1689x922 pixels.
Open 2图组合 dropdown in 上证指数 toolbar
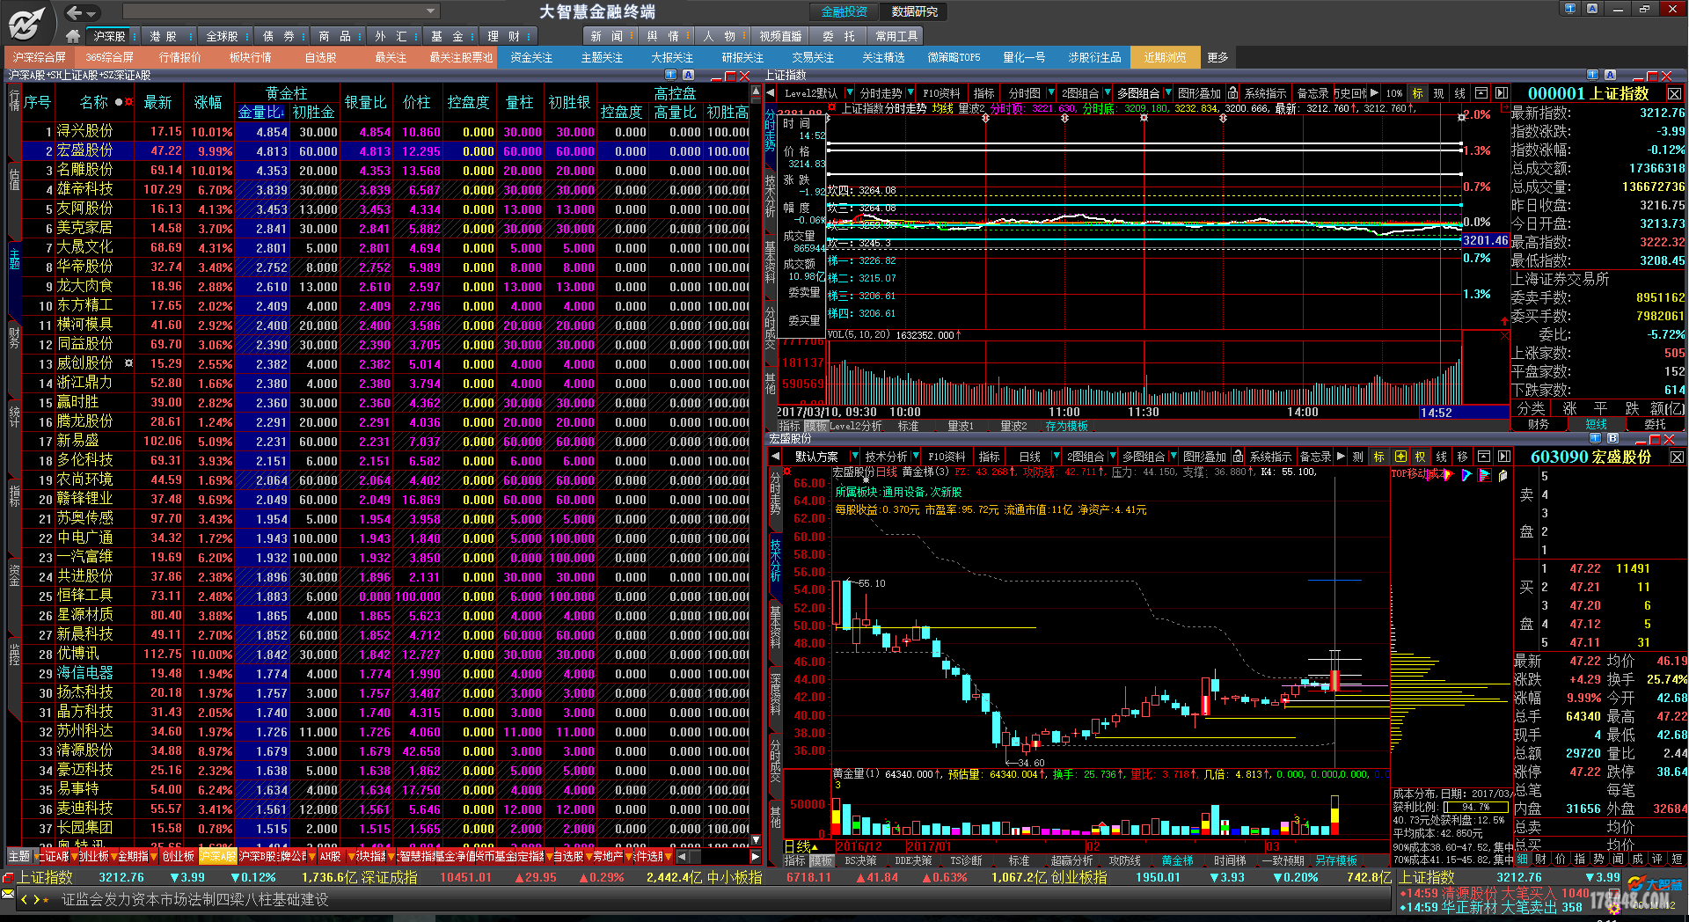click(1108, 92)
